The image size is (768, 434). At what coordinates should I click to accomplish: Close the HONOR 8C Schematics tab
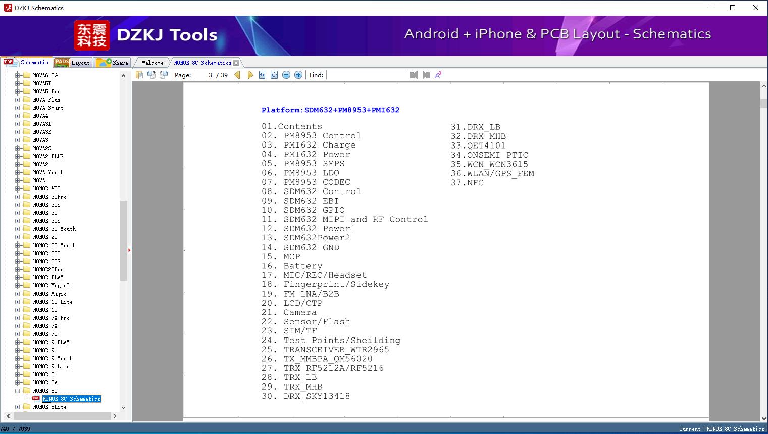click(236, 63)
